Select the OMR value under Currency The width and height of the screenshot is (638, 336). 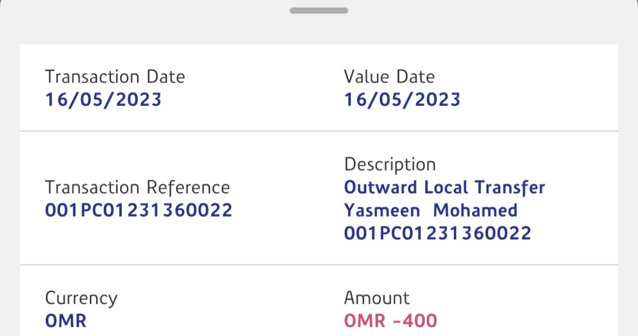click(x=66, y=321)
